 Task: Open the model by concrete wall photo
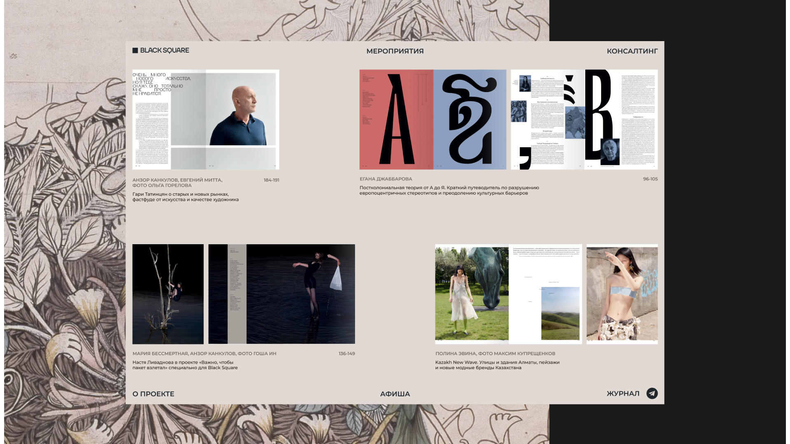(622, 294)
